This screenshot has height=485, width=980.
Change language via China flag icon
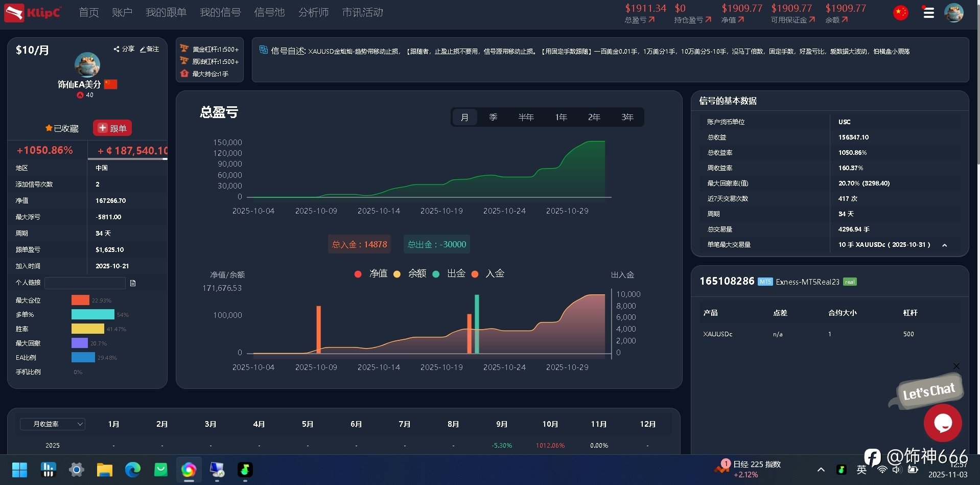coord(901,13)
